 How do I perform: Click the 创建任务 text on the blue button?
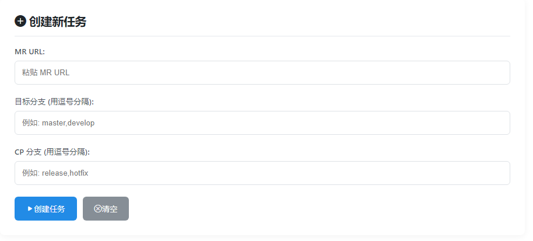coord(50,209)
